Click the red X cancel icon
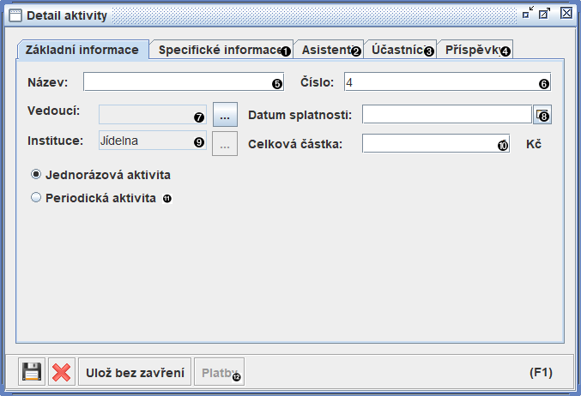 [x=62, y=372]
